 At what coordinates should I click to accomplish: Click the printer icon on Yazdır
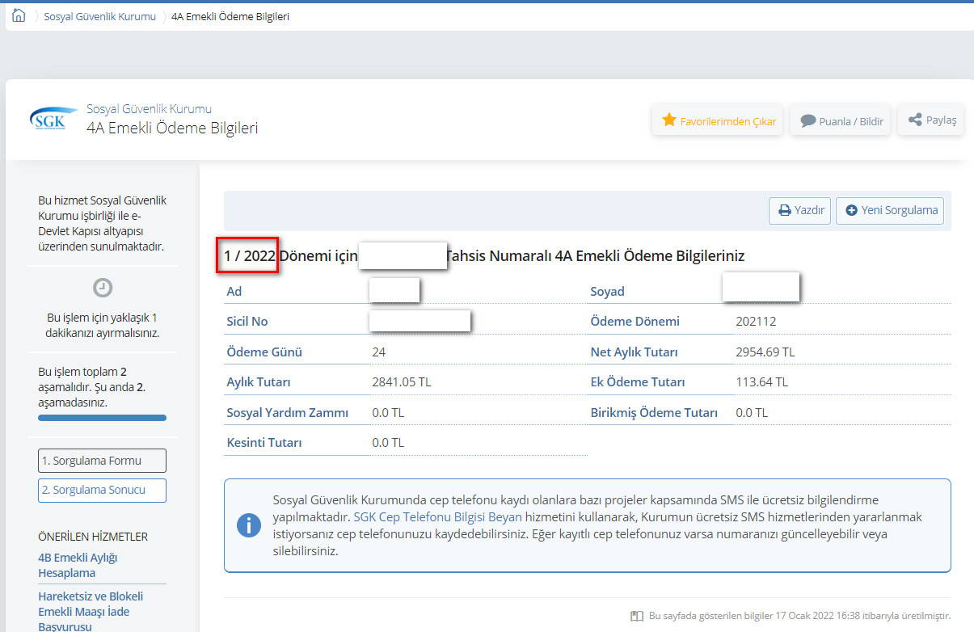(784, 211)
